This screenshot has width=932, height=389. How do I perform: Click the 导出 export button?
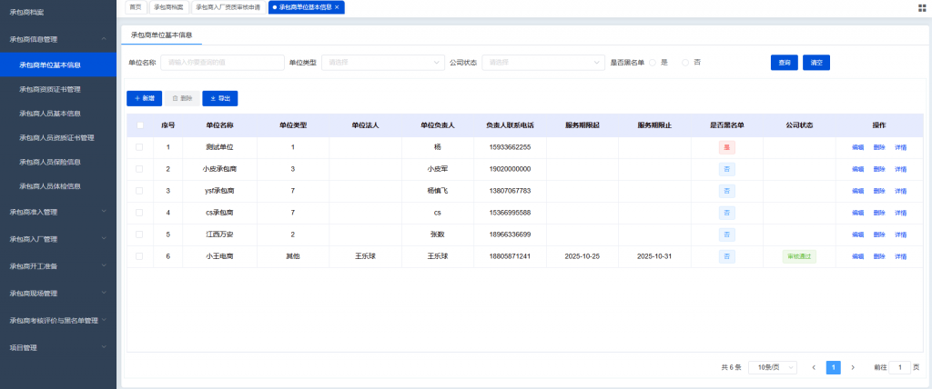point(219,97)
